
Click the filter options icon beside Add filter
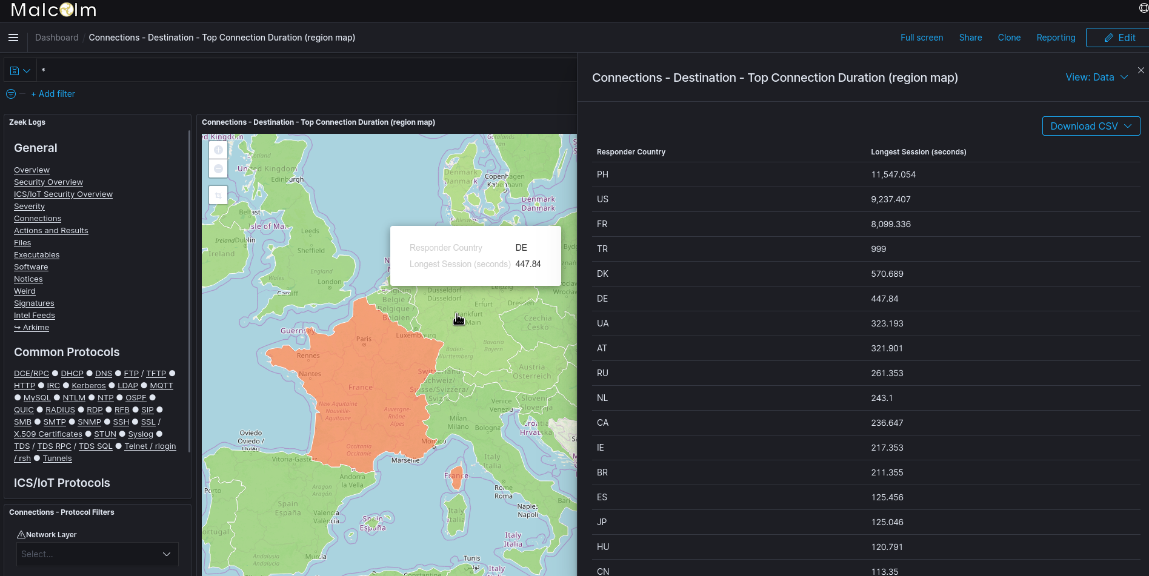point(10,94)
